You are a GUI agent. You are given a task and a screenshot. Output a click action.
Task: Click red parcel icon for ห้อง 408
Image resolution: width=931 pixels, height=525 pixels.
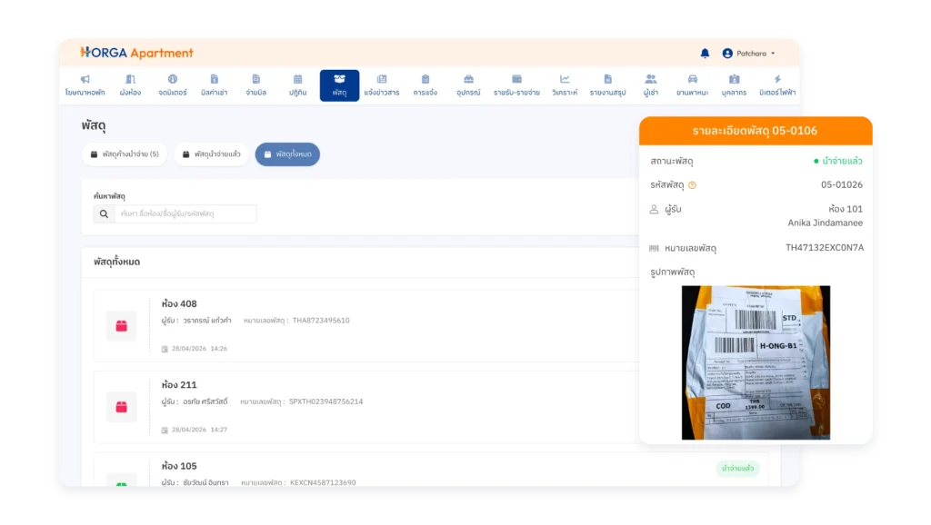pos(121,326)
